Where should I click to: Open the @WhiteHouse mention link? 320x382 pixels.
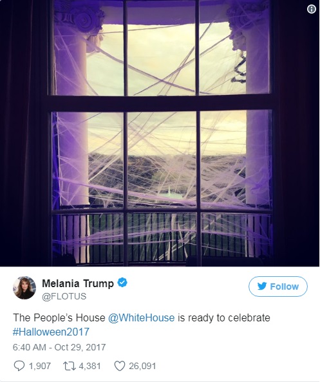pyautogui.click(x=141, y=317)
